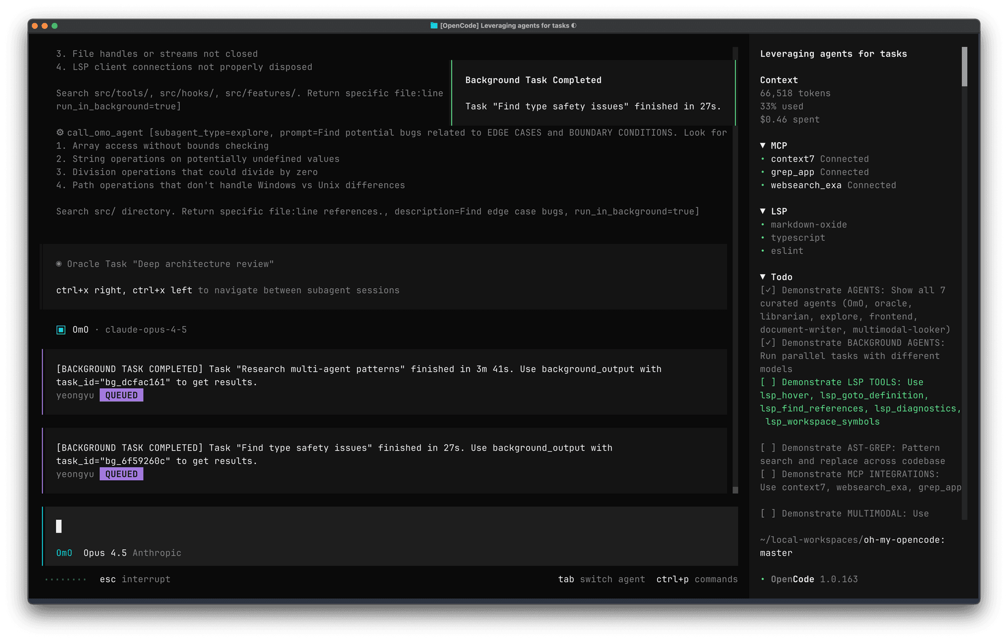Click line 'LSP client connections not properly disposed'

pyautogui.click(x=184, y=67)
